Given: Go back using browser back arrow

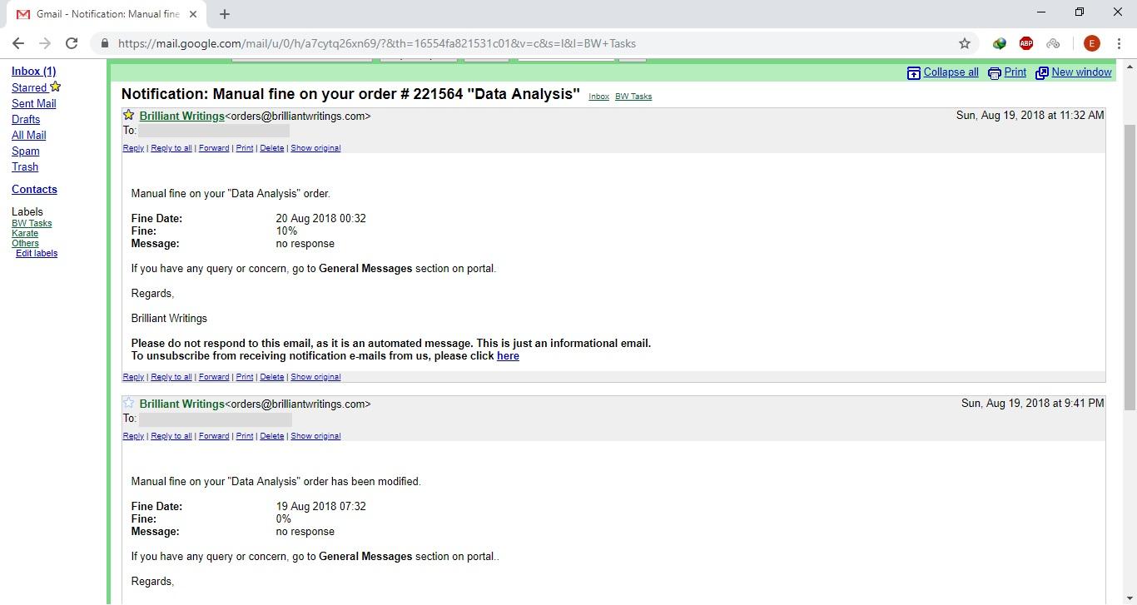Looking at the screenshot, I should coord(18,43).
